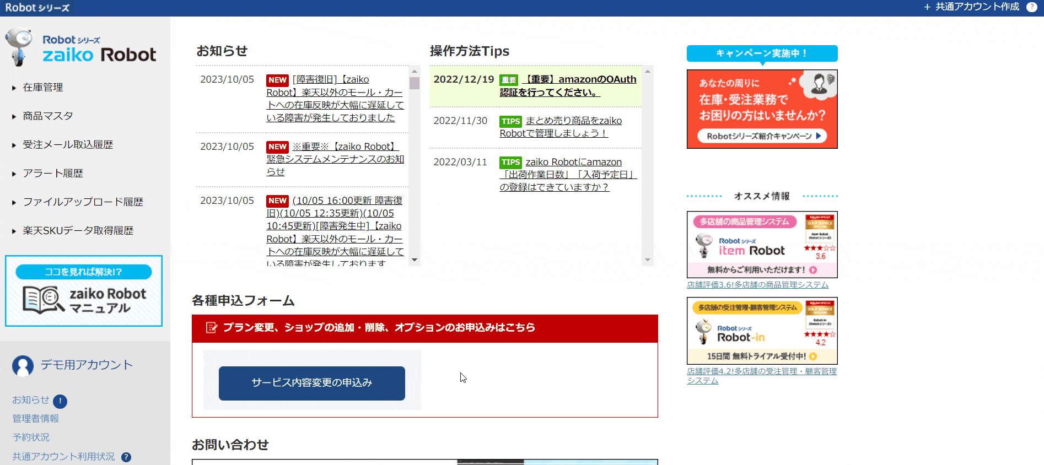Open the amazonのOAuth認証 tip link
This screenshot has width=1044, height=465.
tap(568, 86)
